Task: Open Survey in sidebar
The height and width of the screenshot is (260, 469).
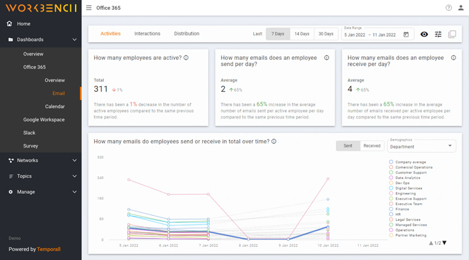Action: [30, 146]
